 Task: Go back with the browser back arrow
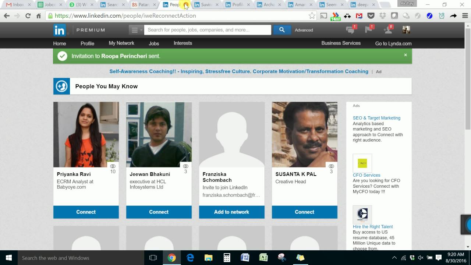coord(7,16)
